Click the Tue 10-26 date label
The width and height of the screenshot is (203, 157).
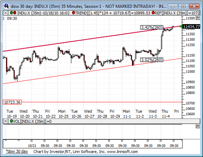click(76, 114)
